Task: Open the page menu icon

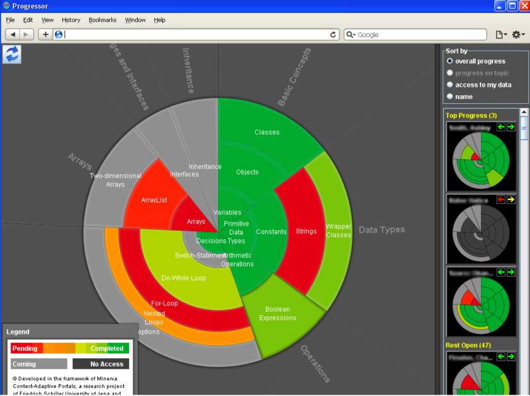Action: pyautogui.click(x=502, y=34)
